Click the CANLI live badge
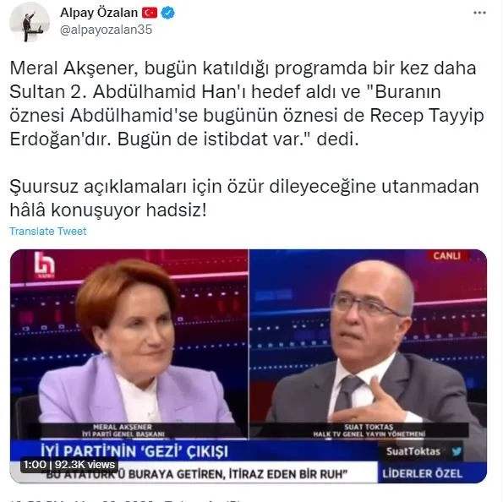 pyautogui.click(x=447, y=256)
